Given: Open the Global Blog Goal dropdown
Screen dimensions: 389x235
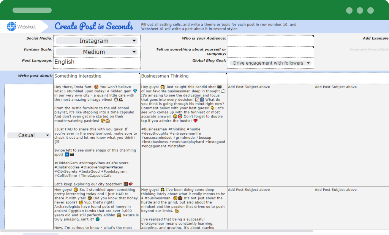Looking at the screenshot, I should (270, 63).
